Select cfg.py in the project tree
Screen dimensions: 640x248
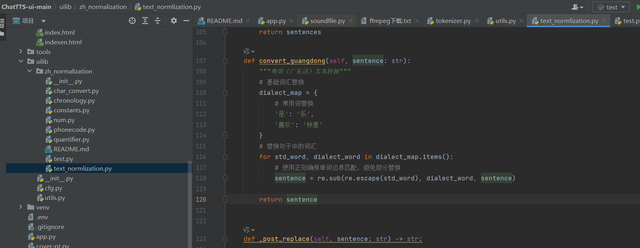coord(53,188)
